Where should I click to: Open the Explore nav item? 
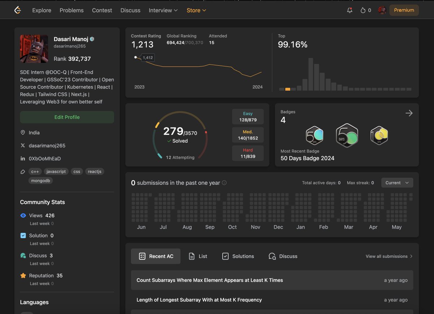tap(42, 10)
